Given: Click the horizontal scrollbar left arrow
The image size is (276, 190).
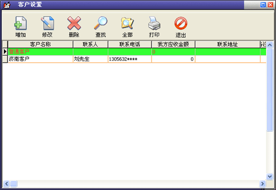Looking at the screenshot, I should [x=7, y=183].
